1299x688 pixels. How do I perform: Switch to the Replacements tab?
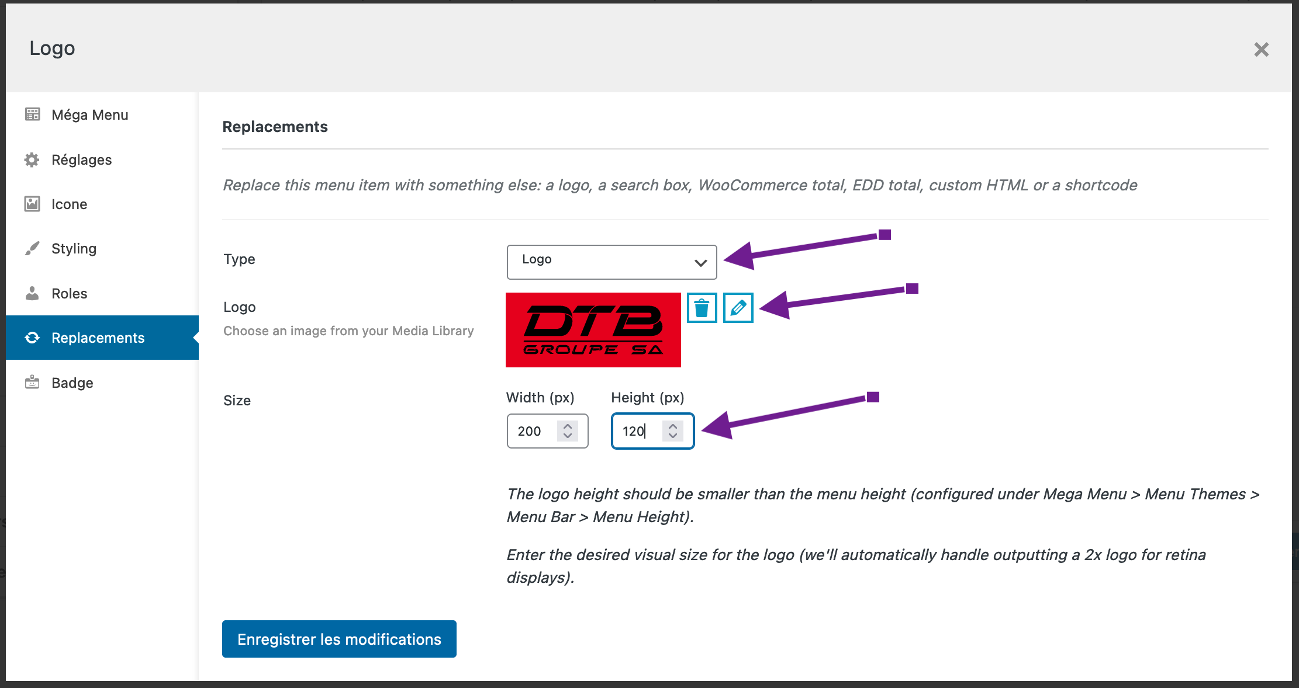pyautogui.click(x=98, y=338)
